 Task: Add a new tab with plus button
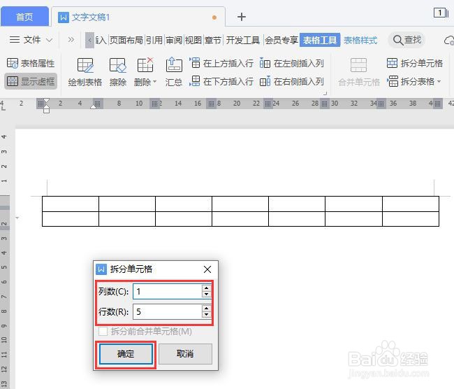click(242, 17)
